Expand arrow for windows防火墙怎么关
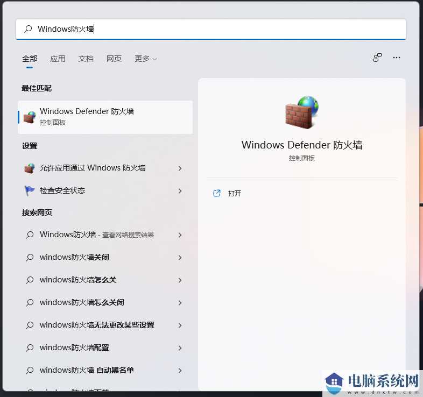This screenshot has height=397, width=423. 180,280
